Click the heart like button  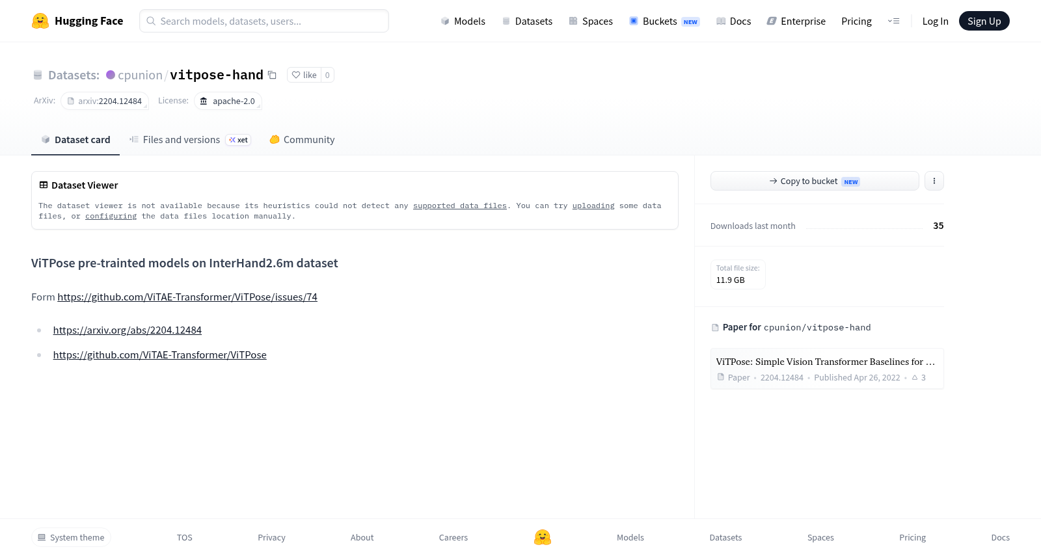[x=304, y=75]
